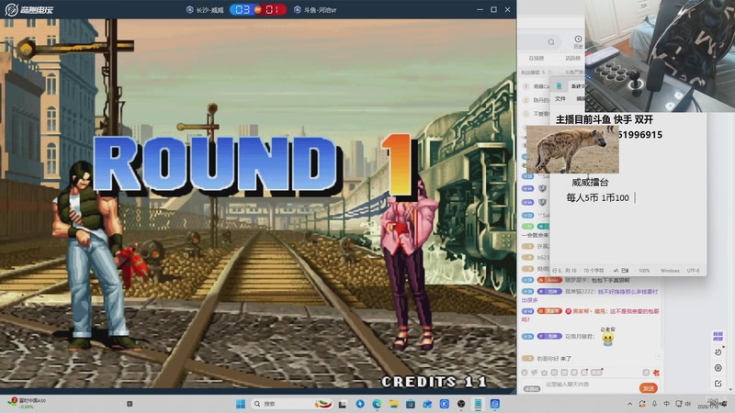Click the Windows line-ending status in Notepad
Image resolution: width=735 pixels, height=413 pixels.
pyautogui.click(x=670, y=271)
